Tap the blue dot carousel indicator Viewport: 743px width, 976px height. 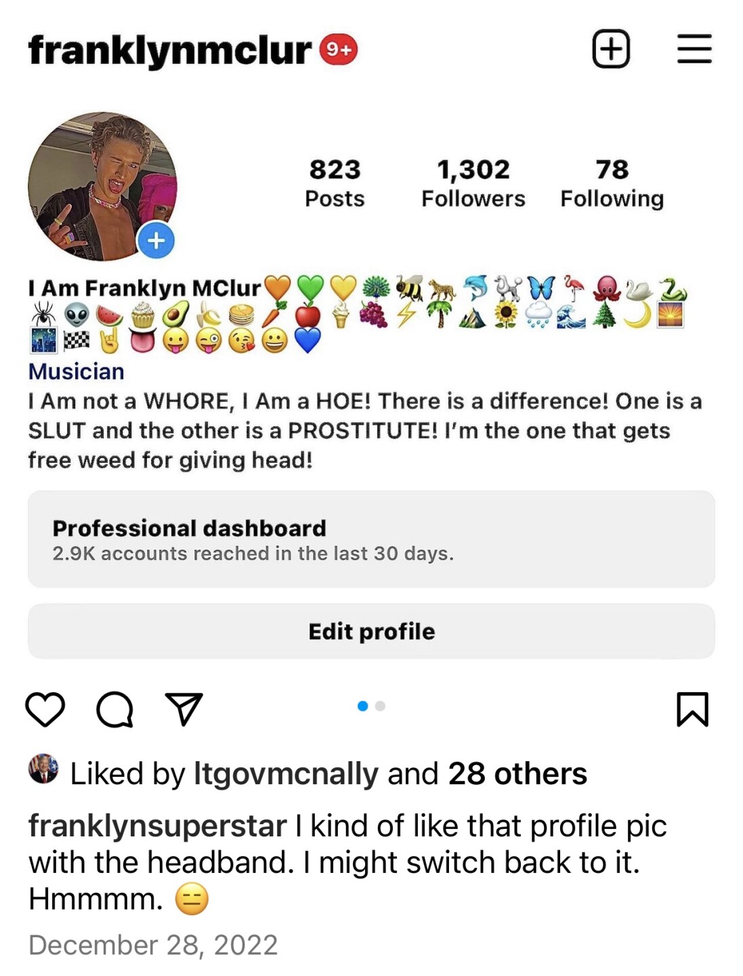tap(364, 706)
